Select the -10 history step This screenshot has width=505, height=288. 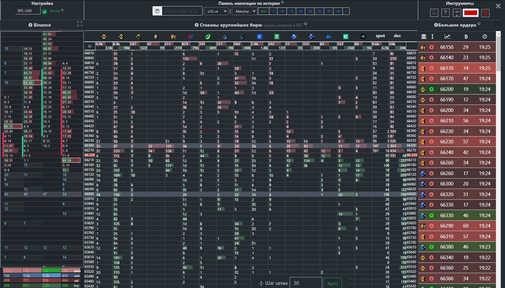coord(282,11)
